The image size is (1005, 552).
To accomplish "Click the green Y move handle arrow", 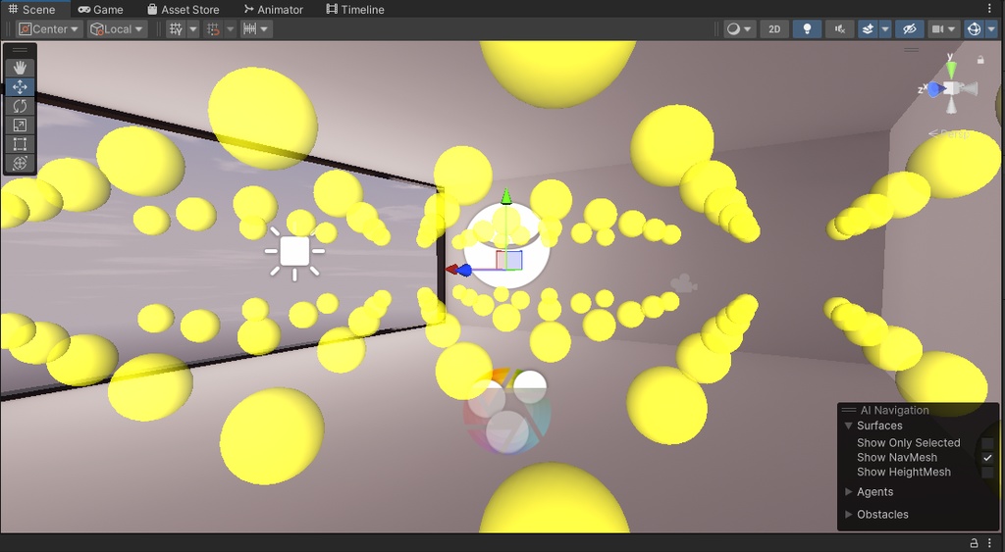I will (x=506, y=196).
